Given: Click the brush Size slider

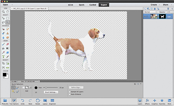Looking at the screenshot, I should [50, 88].
